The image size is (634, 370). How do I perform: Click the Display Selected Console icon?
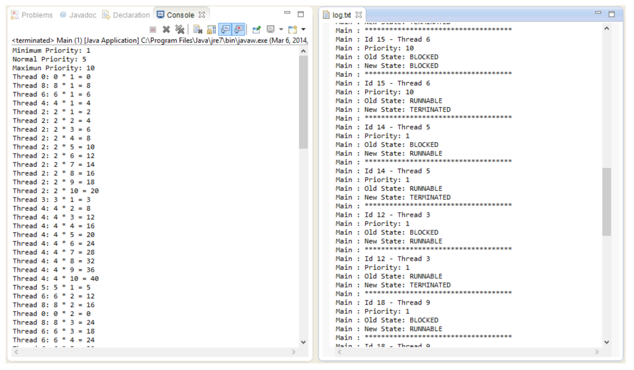pyautogui.click(x=270, y=29)
